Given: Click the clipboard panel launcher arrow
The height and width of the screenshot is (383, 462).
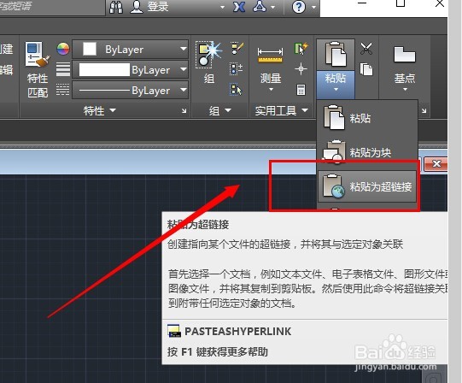Looking at the screenshot, I should click(x=424, y=111).
